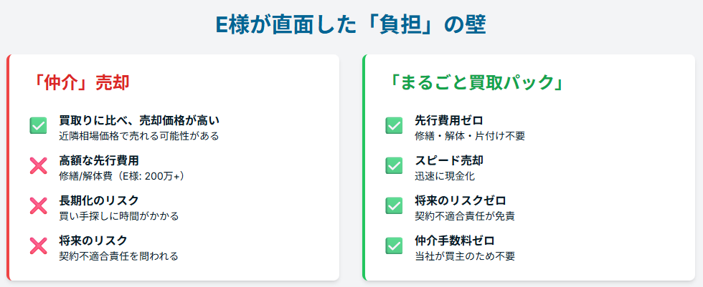Click the red X beside 長期化のリスク

(38, 206)
